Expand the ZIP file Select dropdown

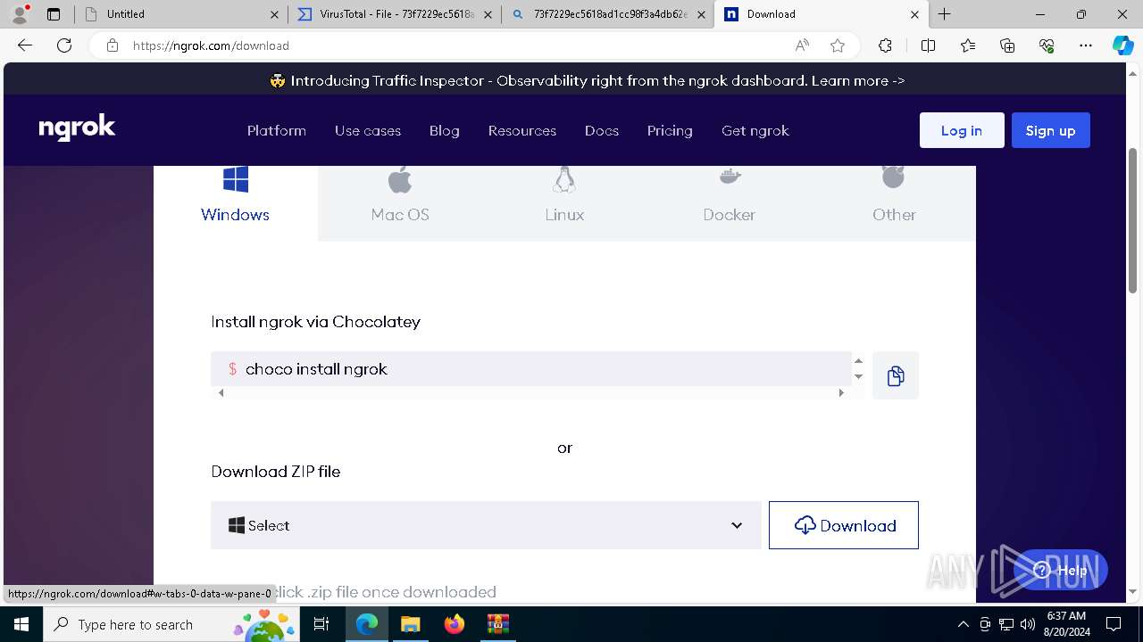point(486,525)
